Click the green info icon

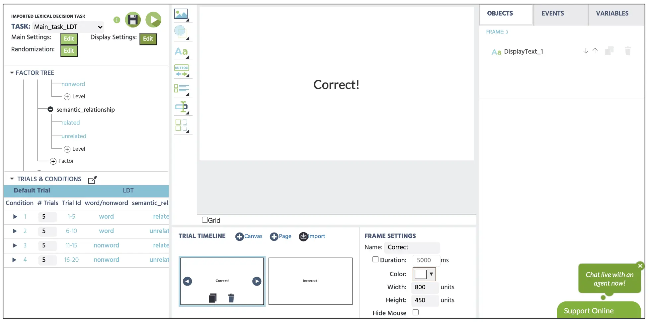(117, 20)
